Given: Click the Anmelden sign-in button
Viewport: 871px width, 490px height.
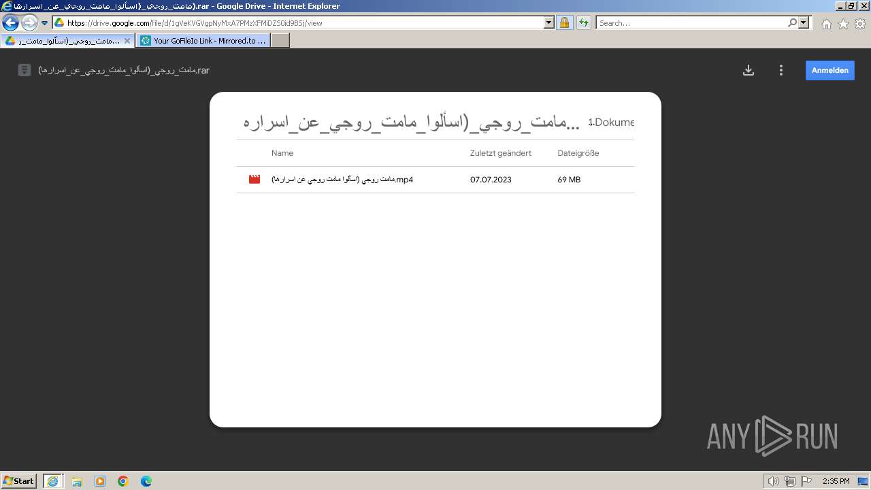Looking at the screenshot, I should tap(830, 70).
